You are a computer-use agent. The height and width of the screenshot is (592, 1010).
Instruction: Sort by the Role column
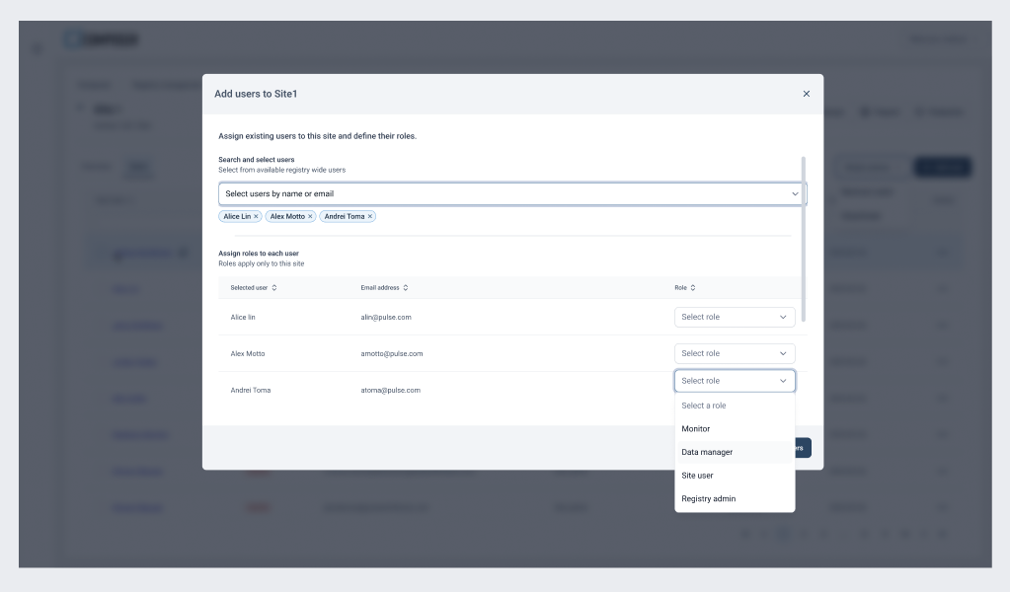(x=685, y=288)
